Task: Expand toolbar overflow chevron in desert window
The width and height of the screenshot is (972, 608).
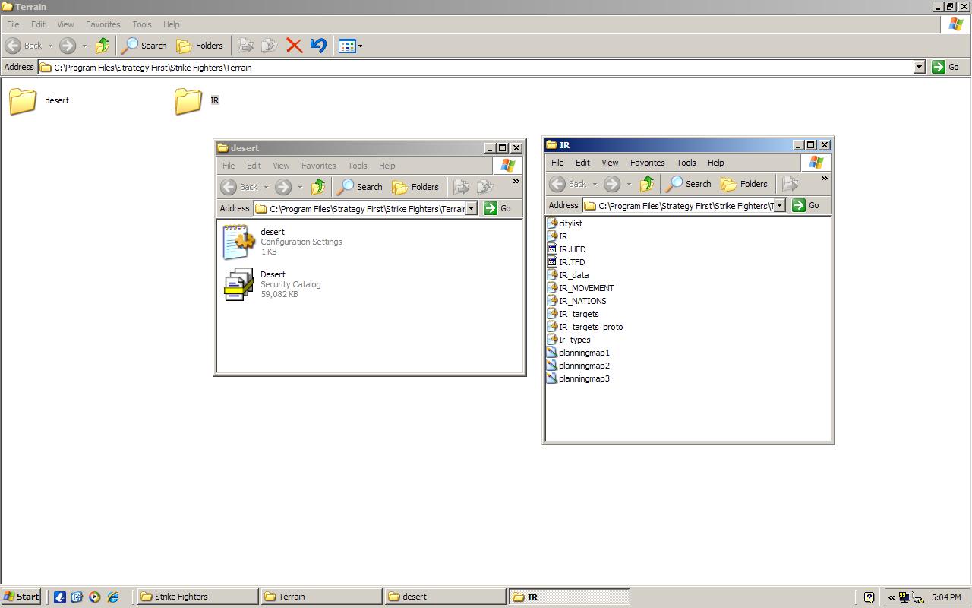Action: [x=516, y=182]
